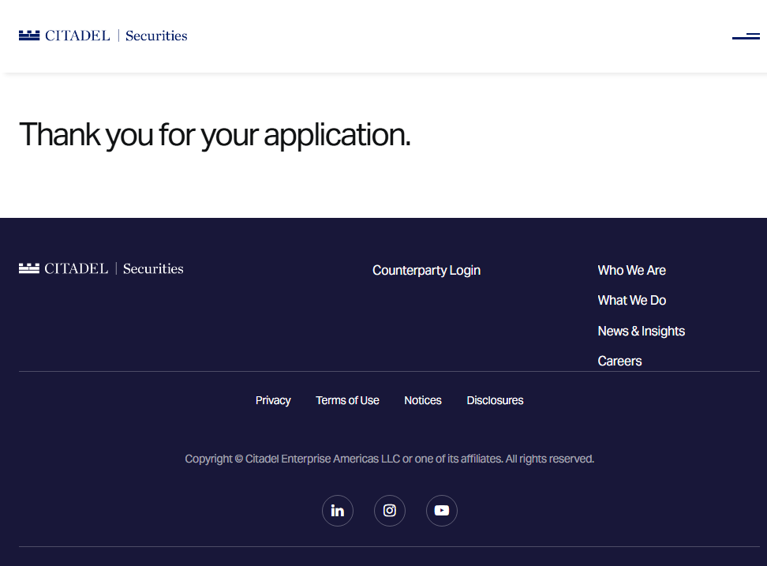Click the castle emblem in the footer logo
This screenshot has height=566, width=767.
pos(29,268)
